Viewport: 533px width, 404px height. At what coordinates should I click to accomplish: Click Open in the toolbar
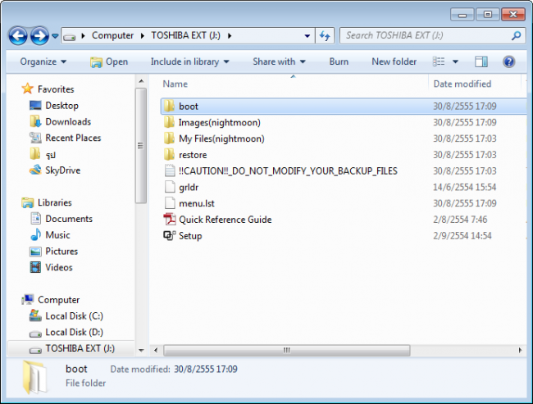pyautogui.click(x=109, y=61)
